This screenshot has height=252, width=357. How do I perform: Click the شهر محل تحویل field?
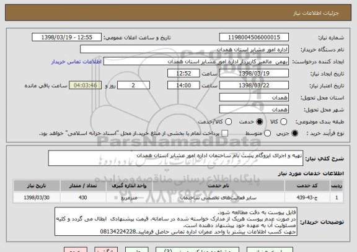[x=254, y=110]
